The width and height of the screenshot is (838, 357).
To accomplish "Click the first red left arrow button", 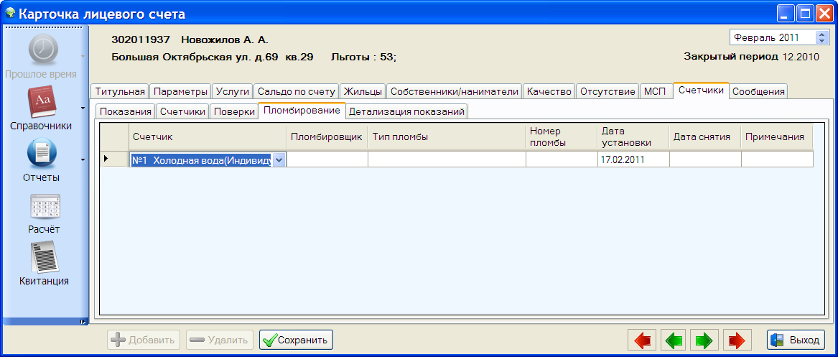I will [642, 340].
